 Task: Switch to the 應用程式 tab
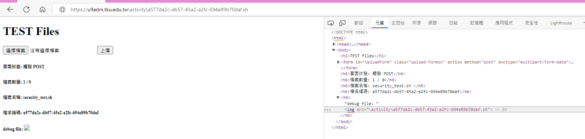coord(504,23)
